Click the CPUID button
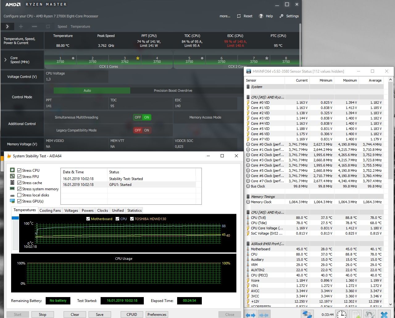395x318 pixels. [x=132, y=315]
